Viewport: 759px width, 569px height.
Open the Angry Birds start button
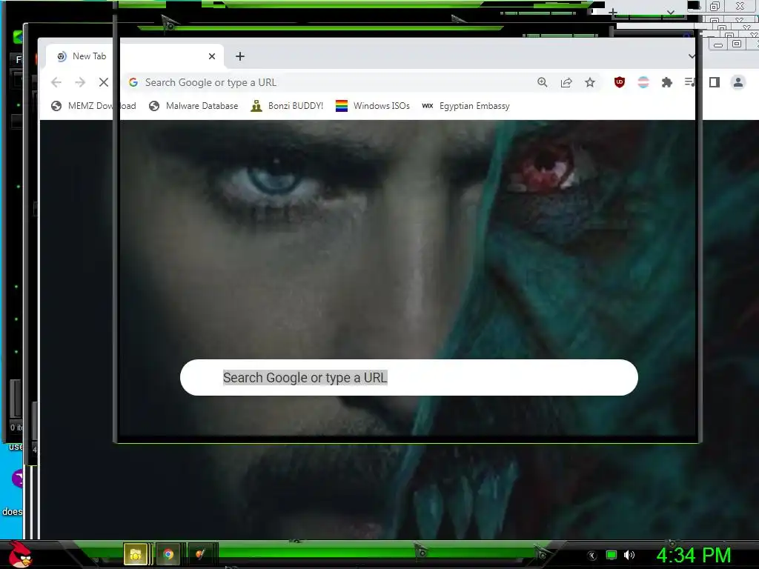click(x=20, y=555)
